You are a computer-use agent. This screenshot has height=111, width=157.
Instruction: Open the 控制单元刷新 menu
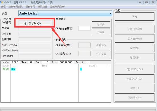point(57,7)
